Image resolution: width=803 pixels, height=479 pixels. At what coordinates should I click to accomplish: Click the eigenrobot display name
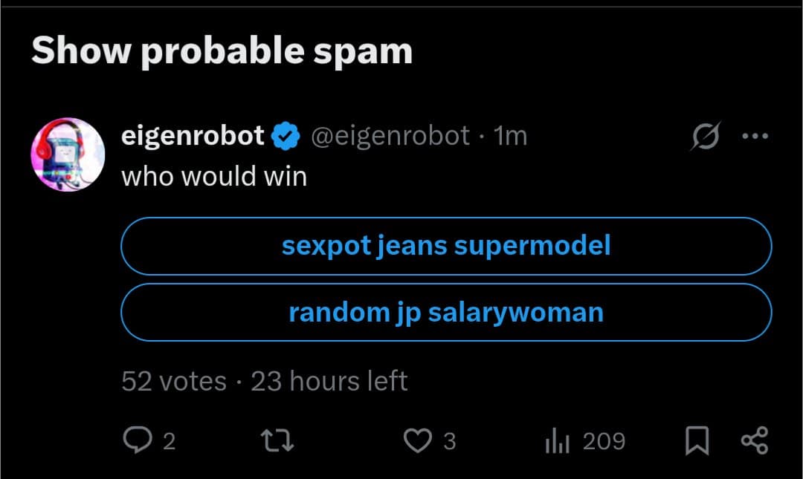pos(193,136)
